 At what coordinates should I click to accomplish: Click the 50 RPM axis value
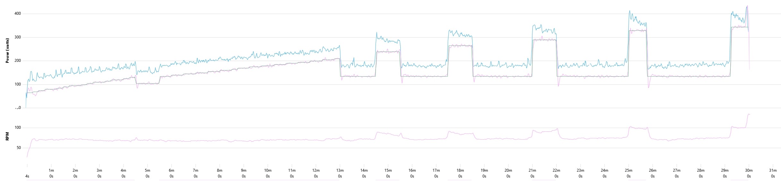coord(18,148)
